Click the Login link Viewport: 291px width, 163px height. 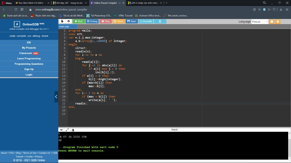[x=29, y=75]
